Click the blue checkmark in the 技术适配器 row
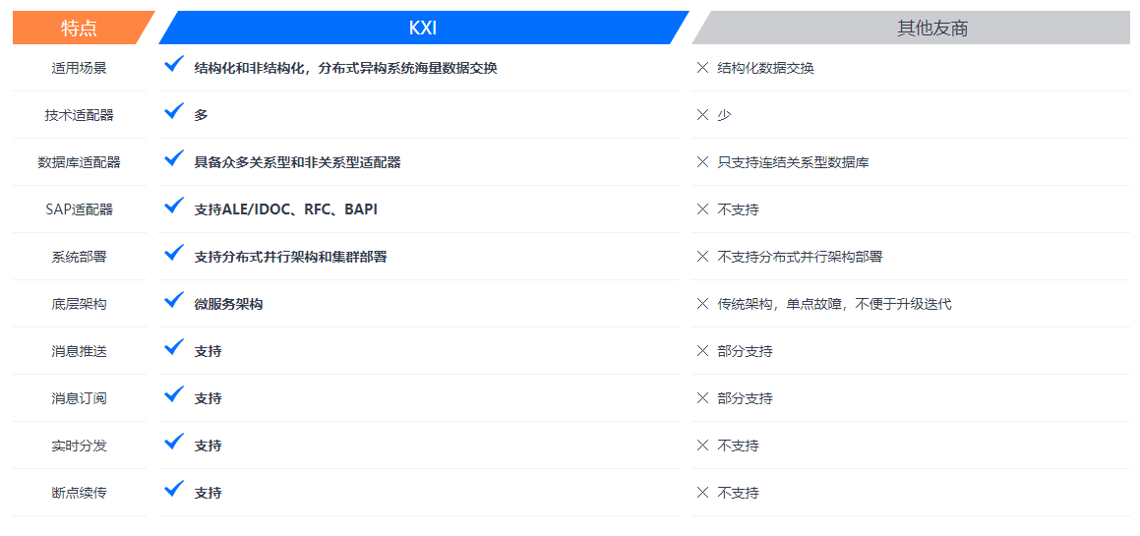Screen dimensions: 1140x536 [x=174, y=112]
